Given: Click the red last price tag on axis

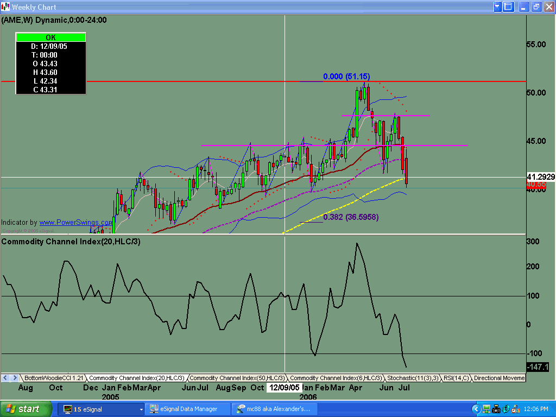Looking at the screenshot, I should pyautogui.click(x=536, y=185).
